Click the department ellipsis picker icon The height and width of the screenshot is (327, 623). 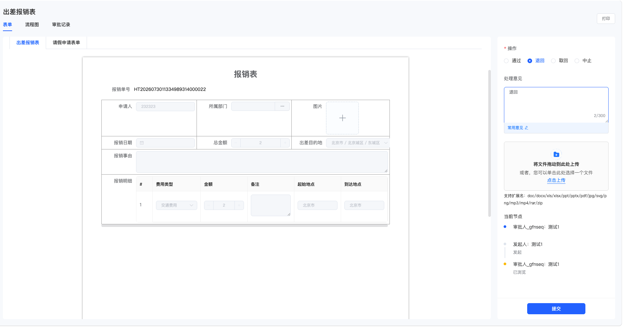click(x=282, y=106)
